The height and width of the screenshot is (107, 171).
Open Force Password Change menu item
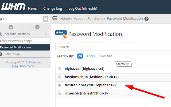point(16,41)
